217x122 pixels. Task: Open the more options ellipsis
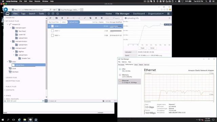(x=107, y=18)
